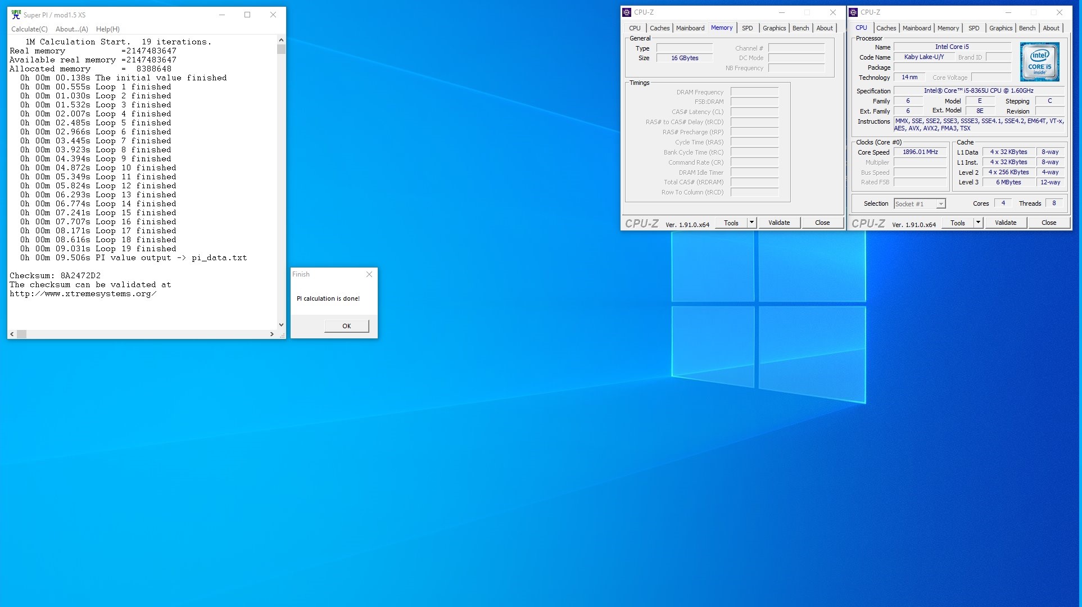Select the CPU tab in right CPU-Z window
This screenshot has width=1082, height=607.
tap(861, 28)
